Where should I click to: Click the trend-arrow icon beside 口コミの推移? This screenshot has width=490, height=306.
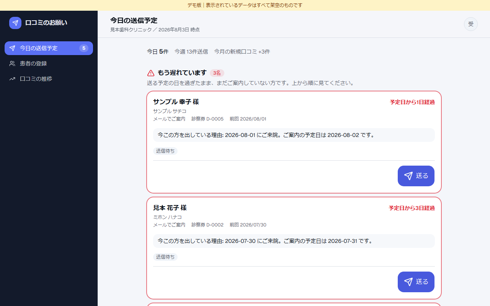click(x=12, y=79)
